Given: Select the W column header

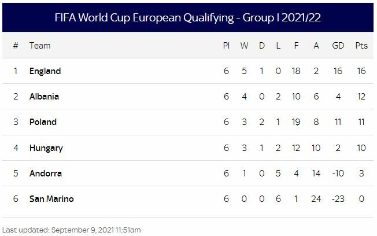Looking at the screenshot, I should 244,46.
